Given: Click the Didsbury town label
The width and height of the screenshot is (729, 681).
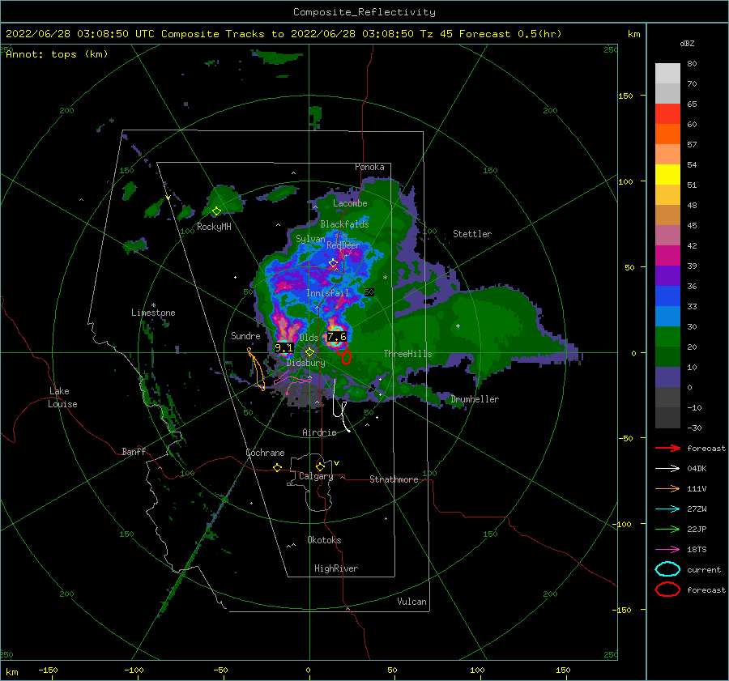Looking at the screenshot, I should pos(305,363).
